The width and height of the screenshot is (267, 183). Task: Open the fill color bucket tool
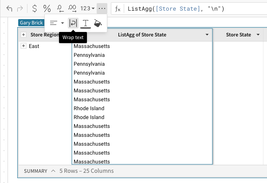click(98, 23)
